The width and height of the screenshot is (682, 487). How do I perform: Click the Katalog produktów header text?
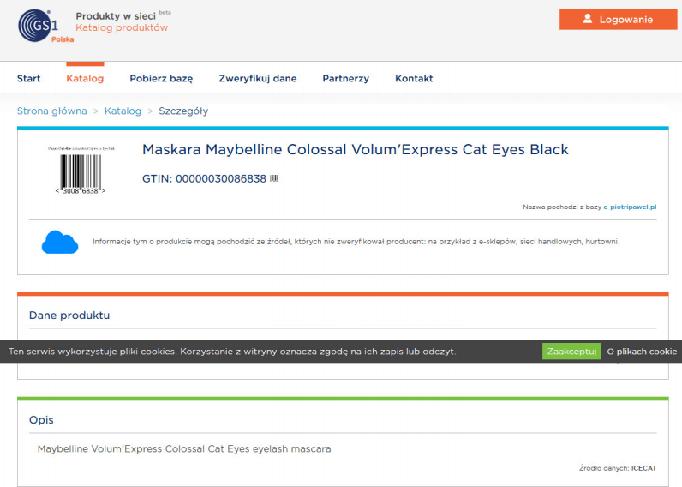pyautogui.click(x=122, y=27)
